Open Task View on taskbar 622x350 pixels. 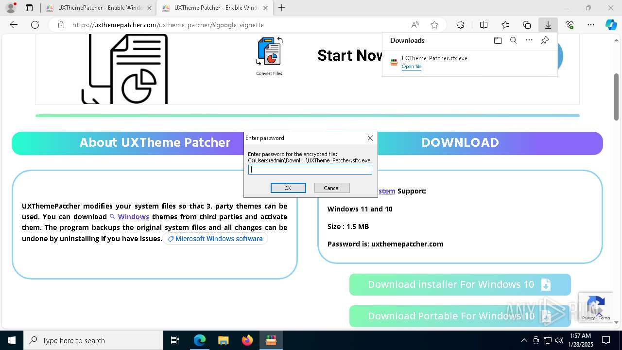coord(175,340)
